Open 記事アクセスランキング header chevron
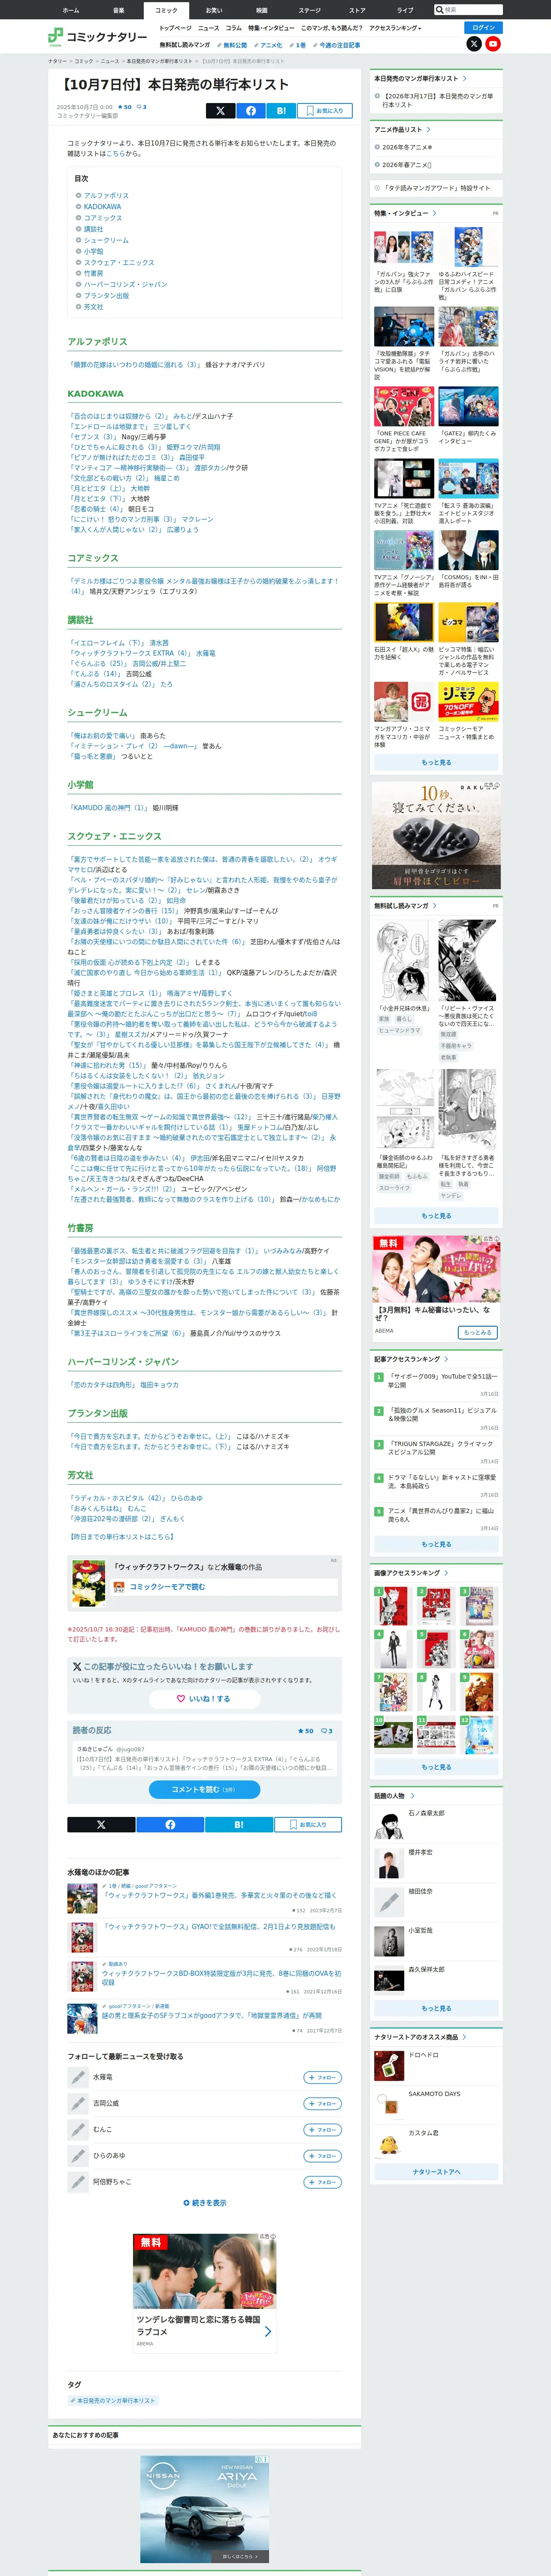The image size is (551, 2576). pos(446,1359)
